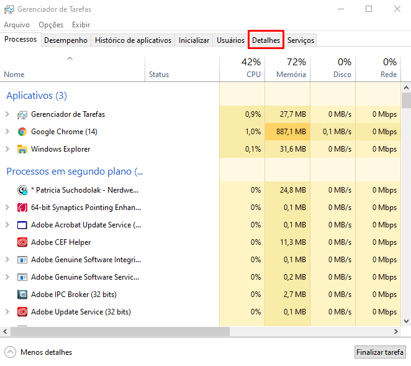Click the Adobe Genuine Software Integrity icon
The image size is (411, 366).
(x=22, y=260)
